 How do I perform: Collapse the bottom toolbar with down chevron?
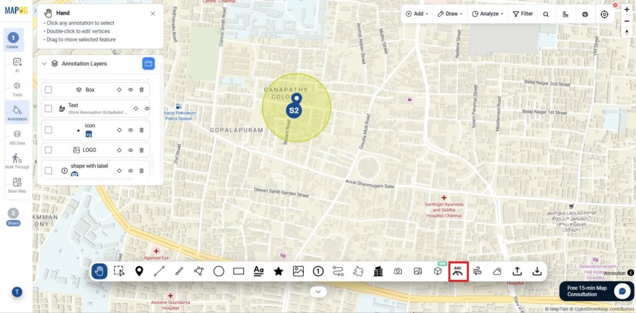pyautogui.click(x=319, y=291)
